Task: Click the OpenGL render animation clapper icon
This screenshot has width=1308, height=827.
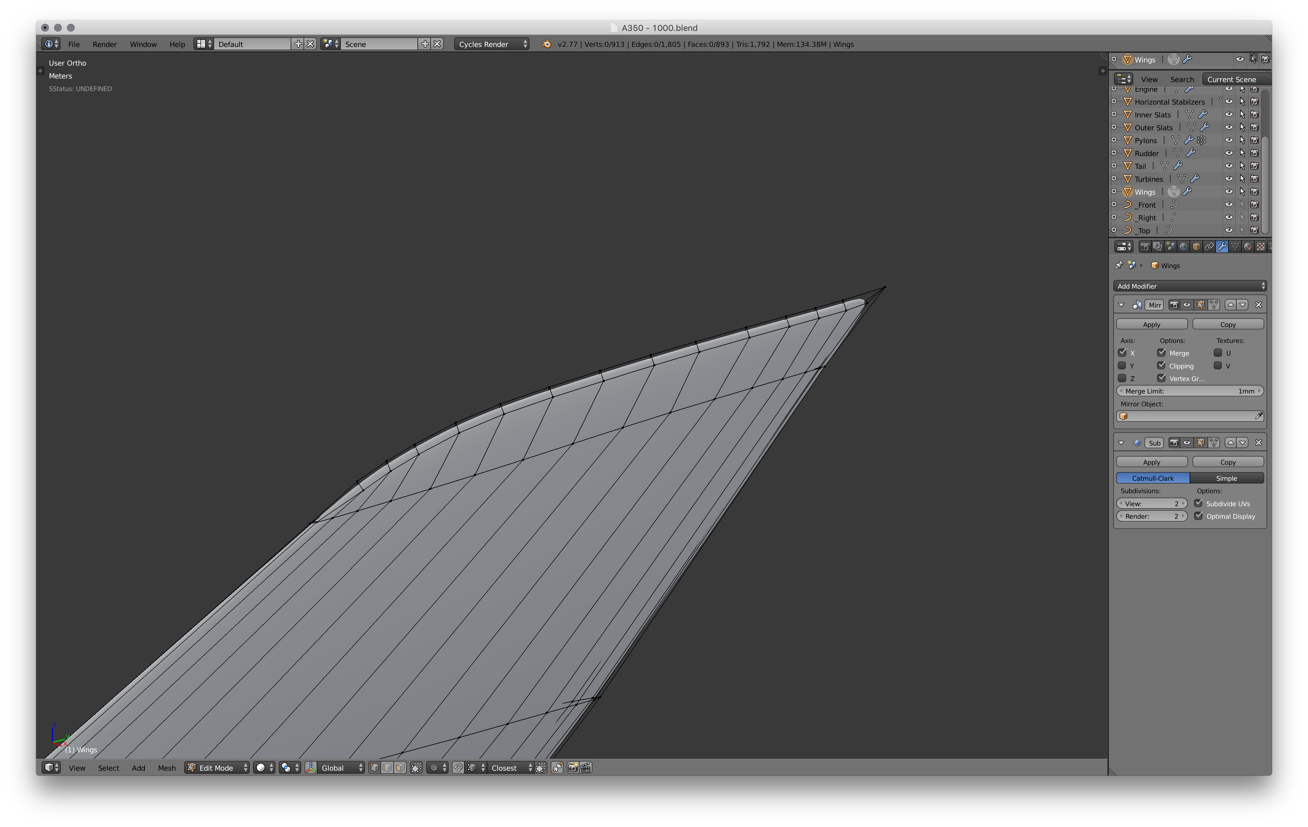Action: pyautogui.click(x=585, y=767)
